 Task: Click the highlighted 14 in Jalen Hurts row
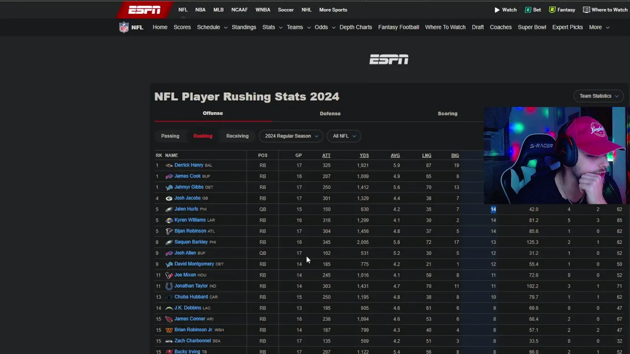tap(493, 209)
